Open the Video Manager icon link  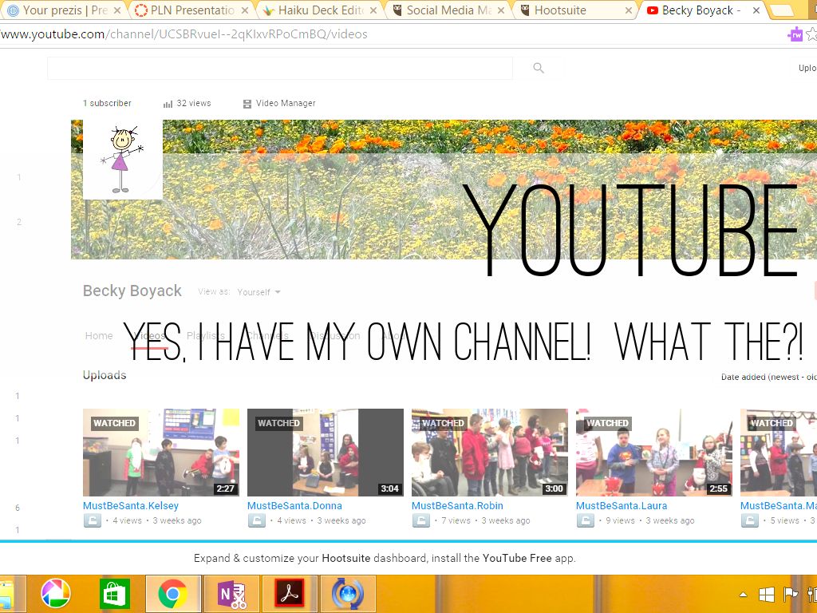point(247,104)
